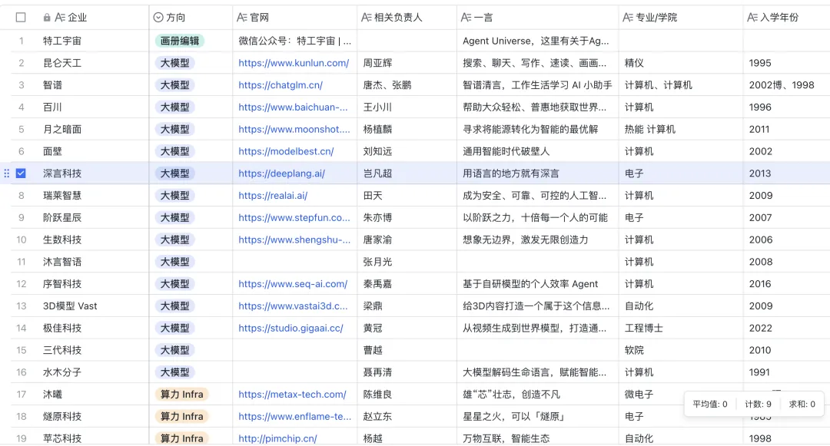
Task: Open the modelbest.cn link
Action: (286, 152)
